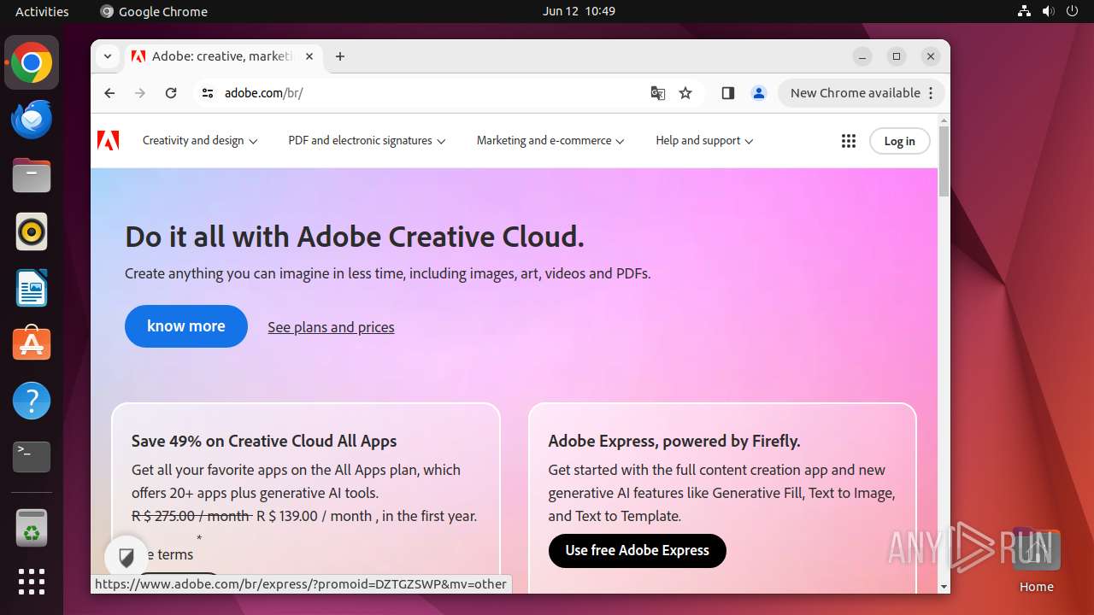Select the Adobe: creative, marketing tab
Viewport: 1094px width, 615px height.
[222, 56]
